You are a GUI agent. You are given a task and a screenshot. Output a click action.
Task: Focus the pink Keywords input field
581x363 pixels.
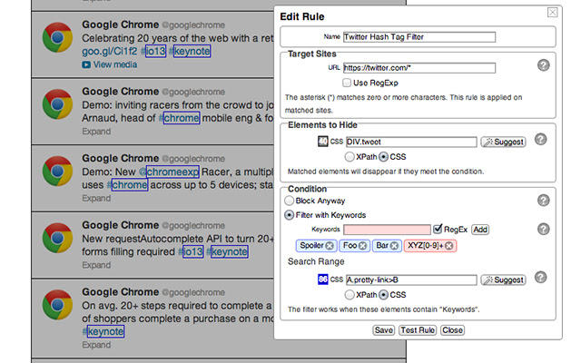tap(387, 230)
